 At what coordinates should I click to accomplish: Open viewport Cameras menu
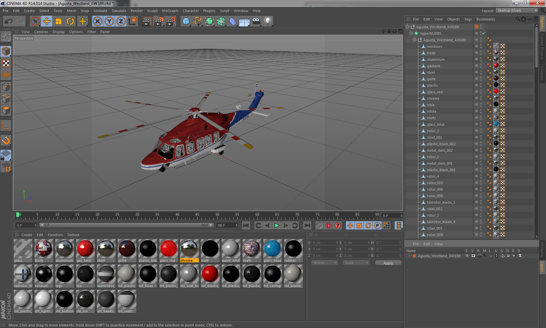(x=41, y=32)
